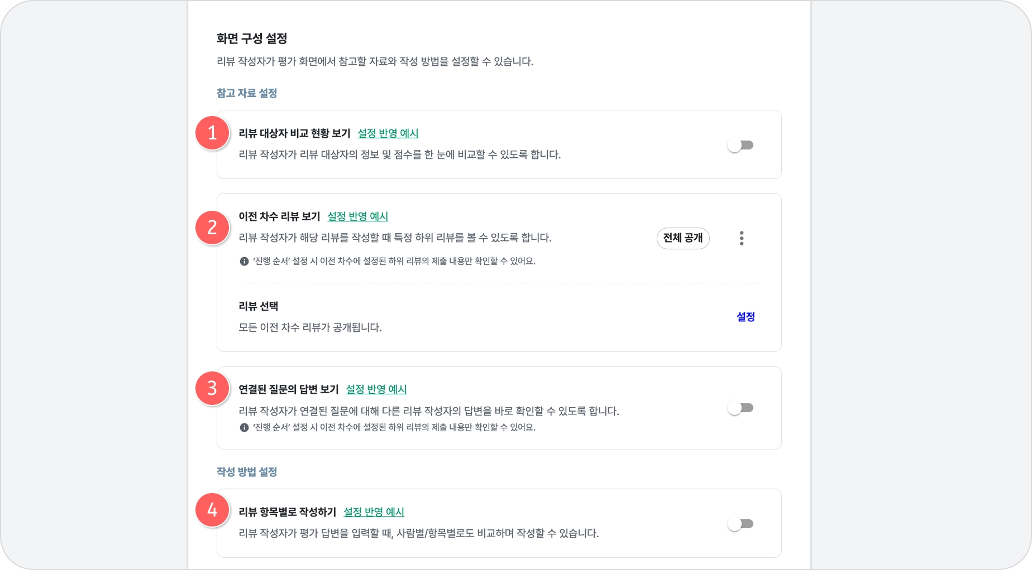The height and width of the screenshot is (570, 1032).
Task: Open 설정 반영 예시 next to 연결된 질문의 답변 보기
Action: click(x=376, y=389)
